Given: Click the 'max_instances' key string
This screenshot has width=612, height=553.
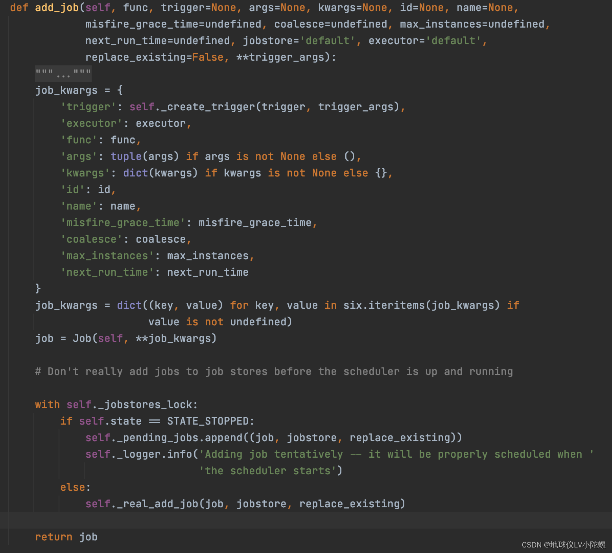Looking at the screenshot, I should (107, 256).
